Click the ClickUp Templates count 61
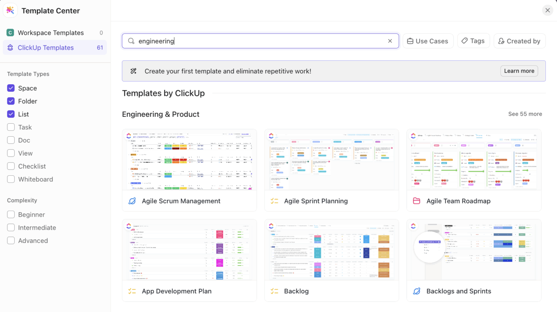Image resolution: width=557 pixels, height=312 pixels. pos(100,48)
